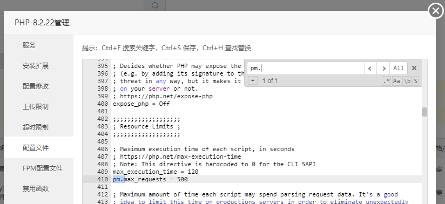
Task: Close the search box with the X
Action: tap(414, 68)
